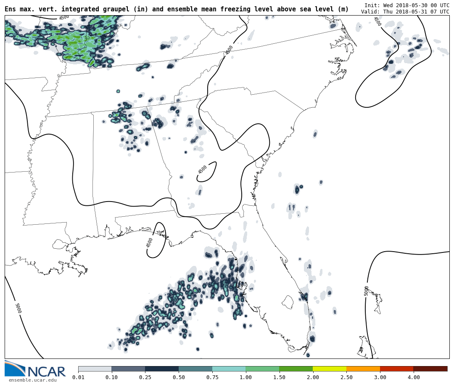This screenshot has width=454, height=385.
Task: Click the 0.50 legend value label
Action: 179,377
